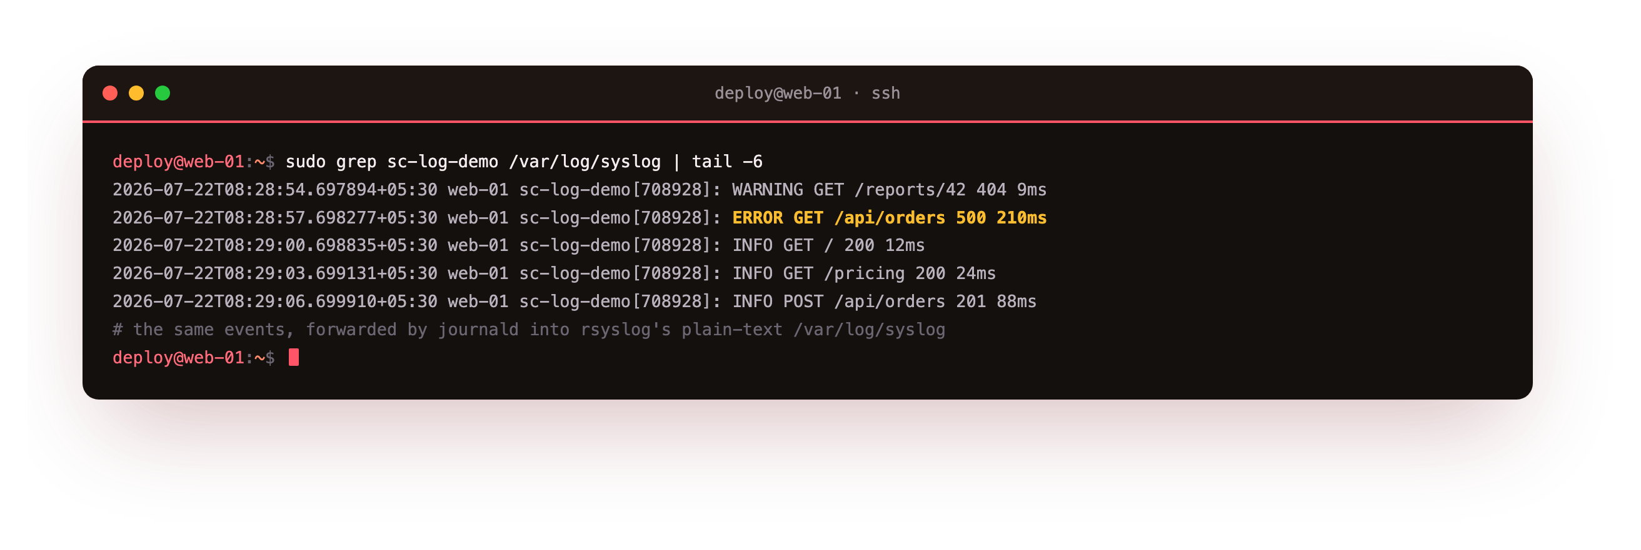The height and width of the screenshot is (550, 1641).
Task: Click the comment line about journald forwarding to rsyslog
Action: 529,330
